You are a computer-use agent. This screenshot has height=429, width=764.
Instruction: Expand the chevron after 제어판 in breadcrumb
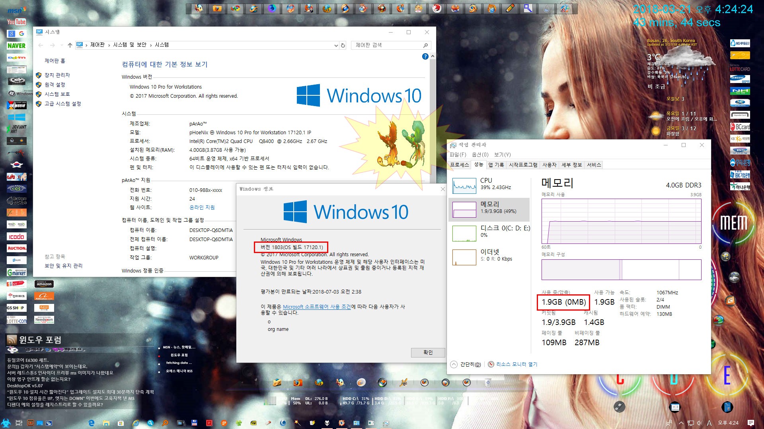[109, 45]
